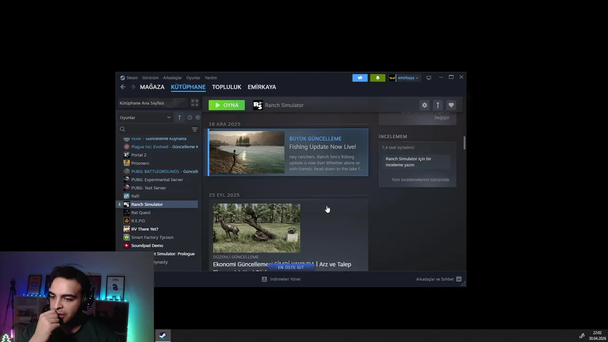Click the library upward arrow button

(x=179, y=117)
